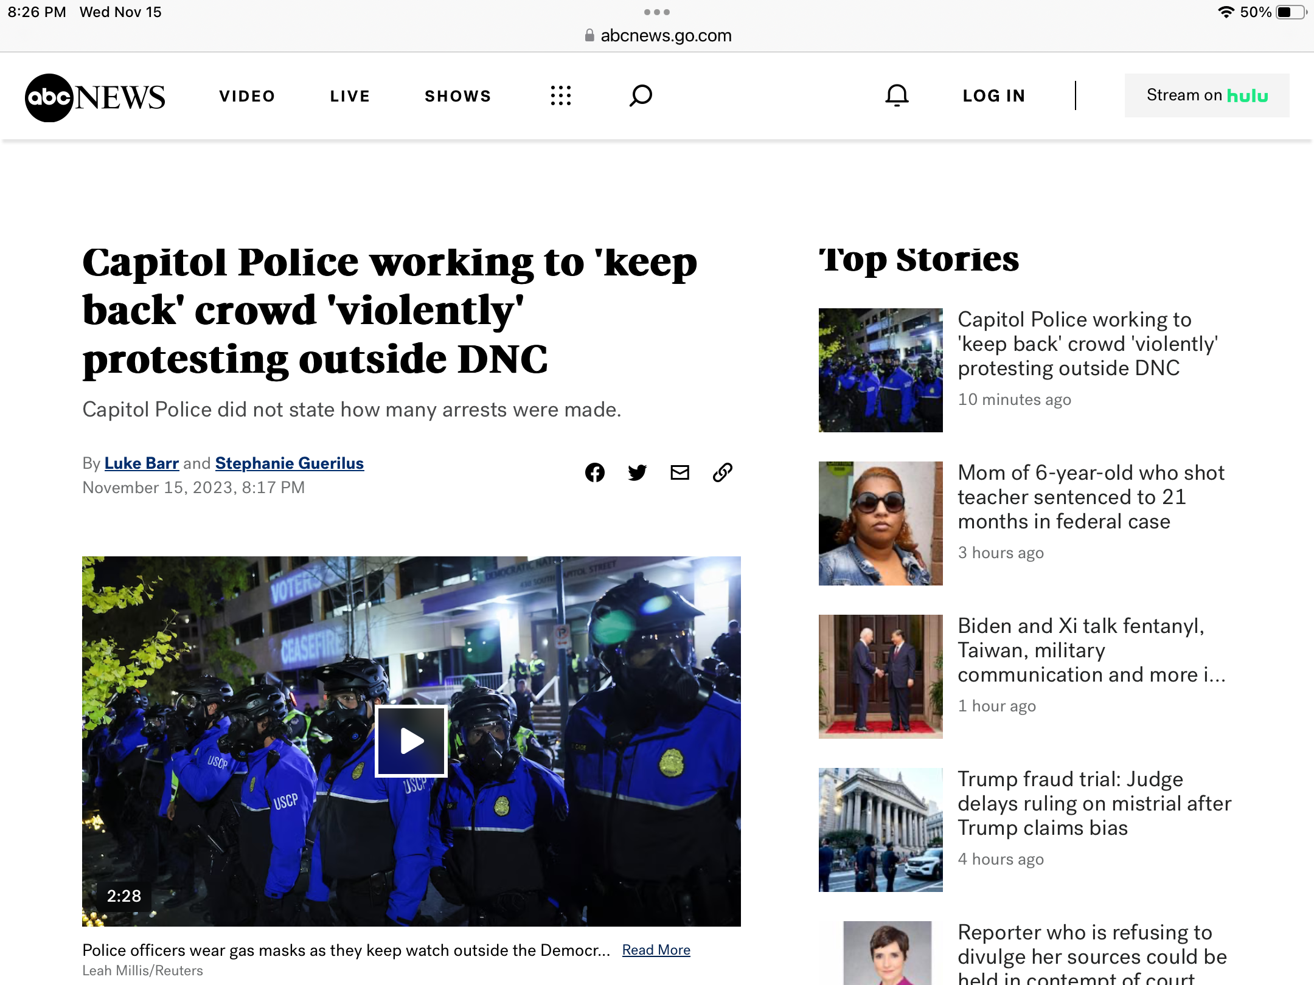This screenshot has width=1314, height=985.
Task: Tap the 'Wed Nov 15' status bar date
Action: tap(120, 12)
